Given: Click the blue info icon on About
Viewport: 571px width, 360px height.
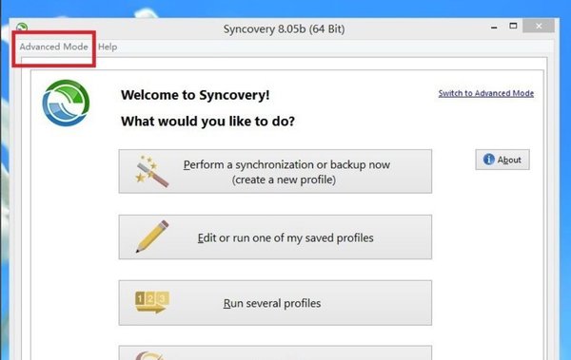Looking at the screenshot, I should pos(489,160).
